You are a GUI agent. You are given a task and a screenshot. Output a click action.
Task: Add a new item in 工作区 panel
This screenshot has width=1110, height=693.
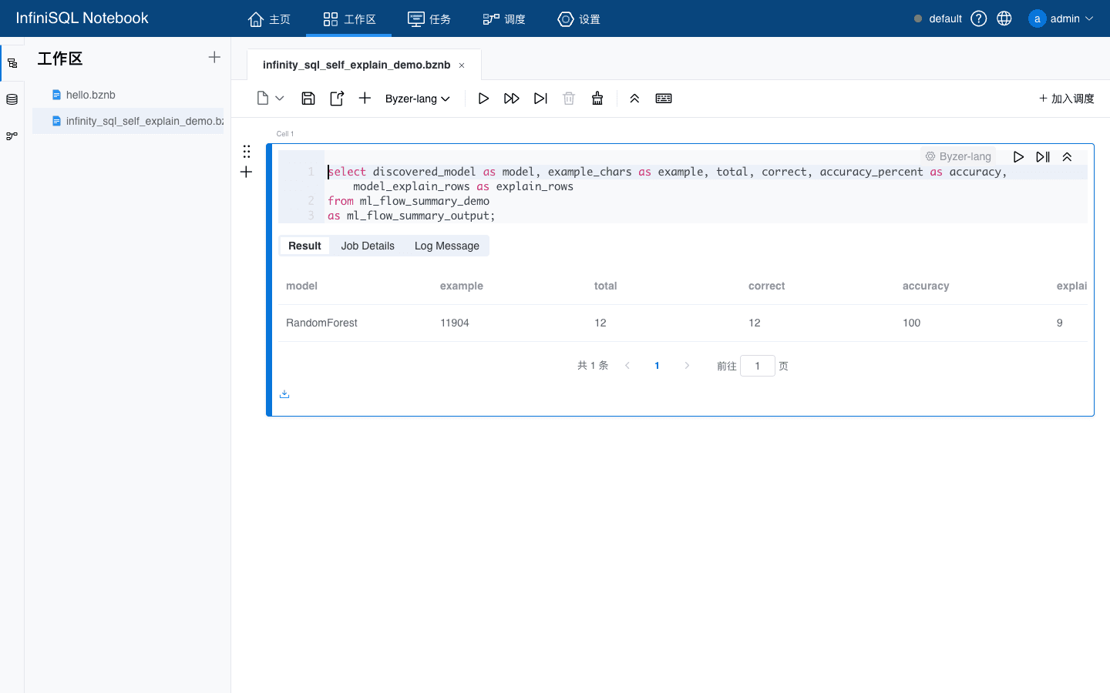[x=214, y=57]
